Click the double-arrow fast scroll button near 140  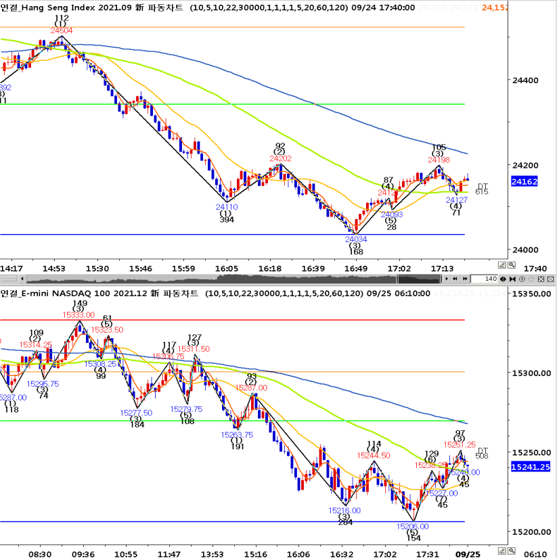[x=465, y=279]
